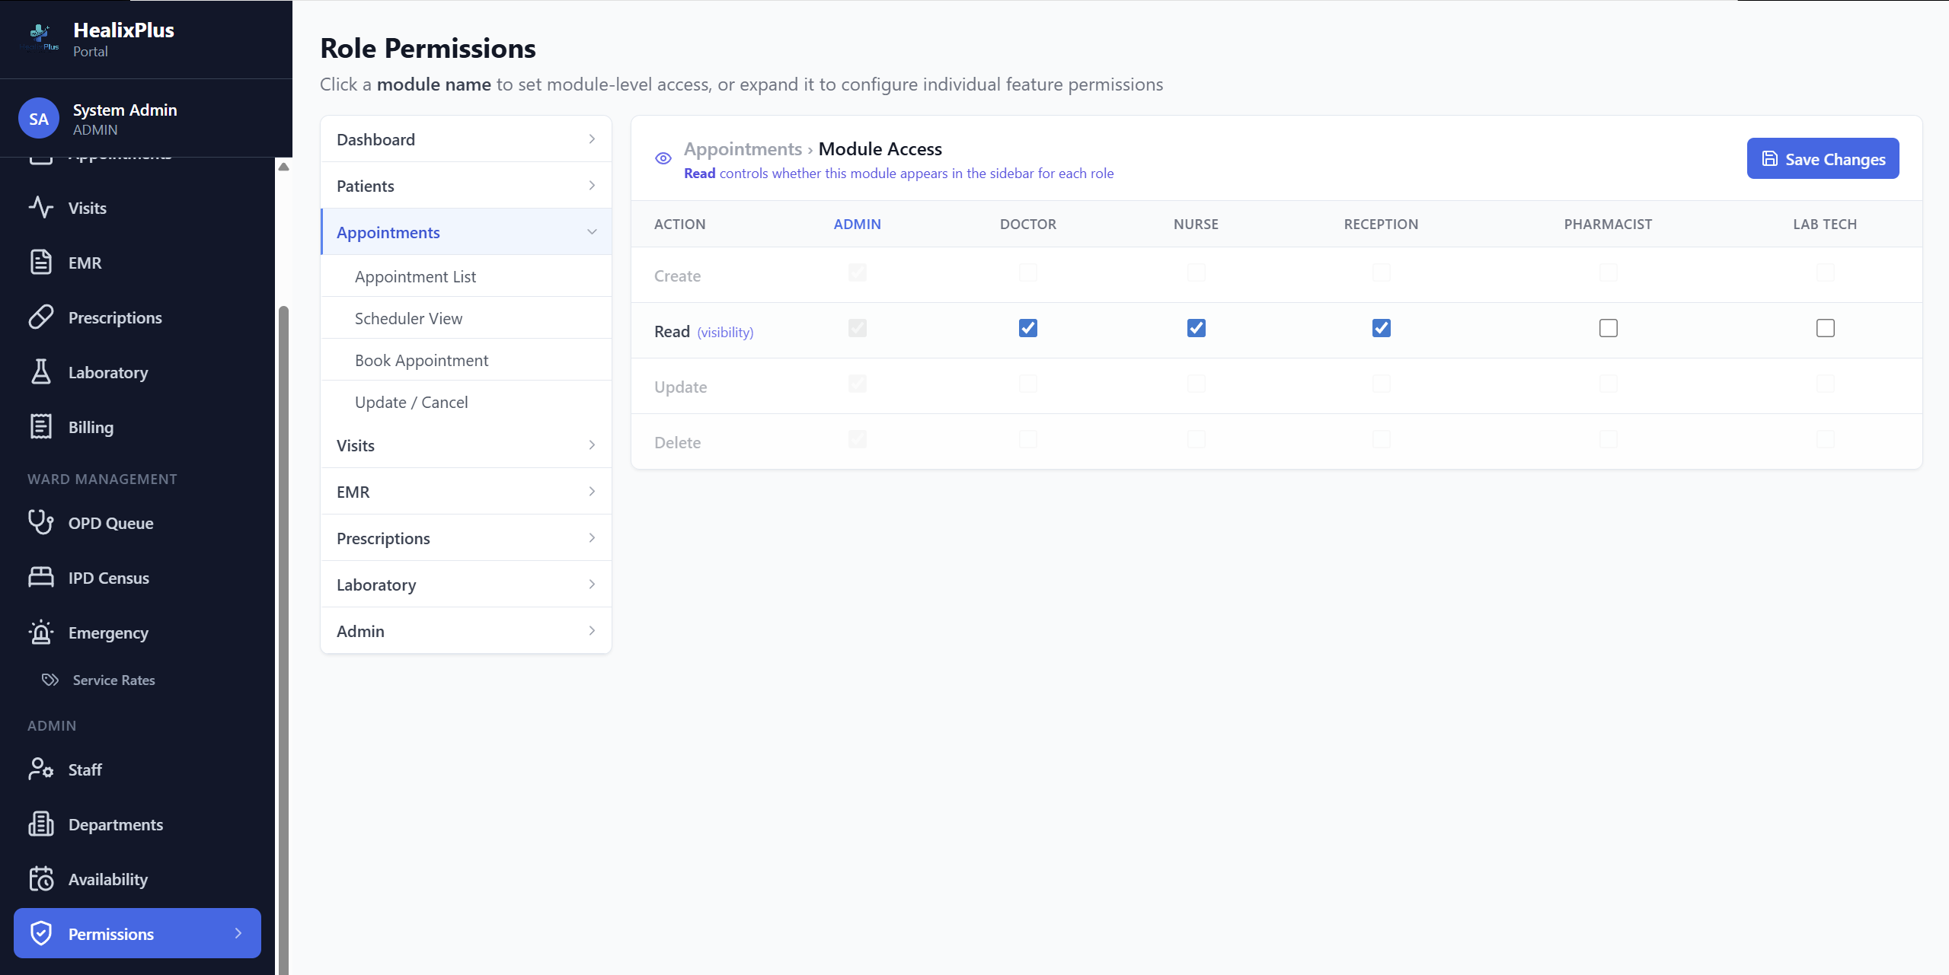Image resolution: width=1949 pixels, height=975 pixels.
Task: Check the Read box for Lab Tech
Action: (x=1825, y=327)
